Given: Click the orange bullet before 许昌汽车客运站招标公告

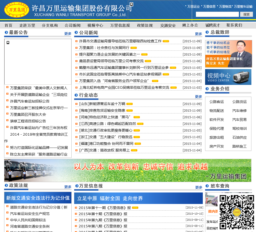Looking at the screenshot, I should pos(7,100).
